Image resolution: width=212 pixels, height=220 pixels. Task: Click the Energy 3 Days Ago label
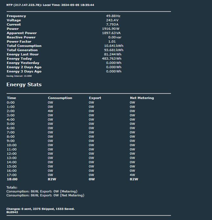tap(24, 71)
